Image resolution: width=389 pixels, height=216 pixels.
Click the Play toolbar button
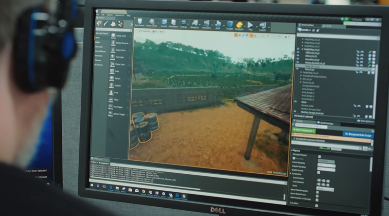pos(250,25)
